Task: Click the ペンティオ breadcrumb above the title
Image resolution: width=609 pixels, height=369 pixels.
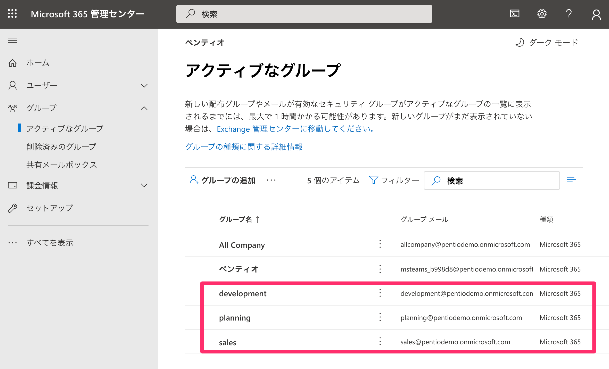Action: pyautogui.click(x=205, y=43)
